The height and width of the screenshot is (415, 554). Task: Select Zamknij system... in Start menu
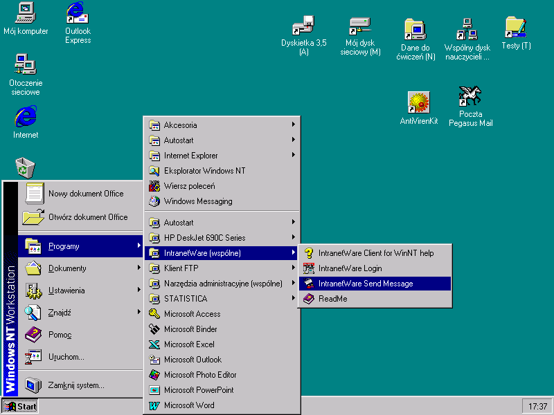pos(76,385)
